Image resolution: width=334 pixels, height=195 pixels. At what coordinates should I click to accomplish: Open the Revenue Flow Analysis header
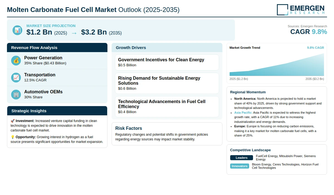[x=57, y=48]
